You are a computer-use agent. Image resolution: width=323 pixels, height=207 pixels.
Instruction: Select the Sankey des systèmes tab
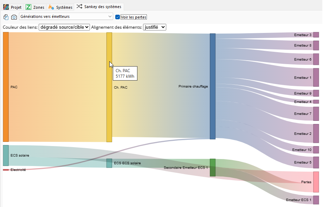(98, 7)
